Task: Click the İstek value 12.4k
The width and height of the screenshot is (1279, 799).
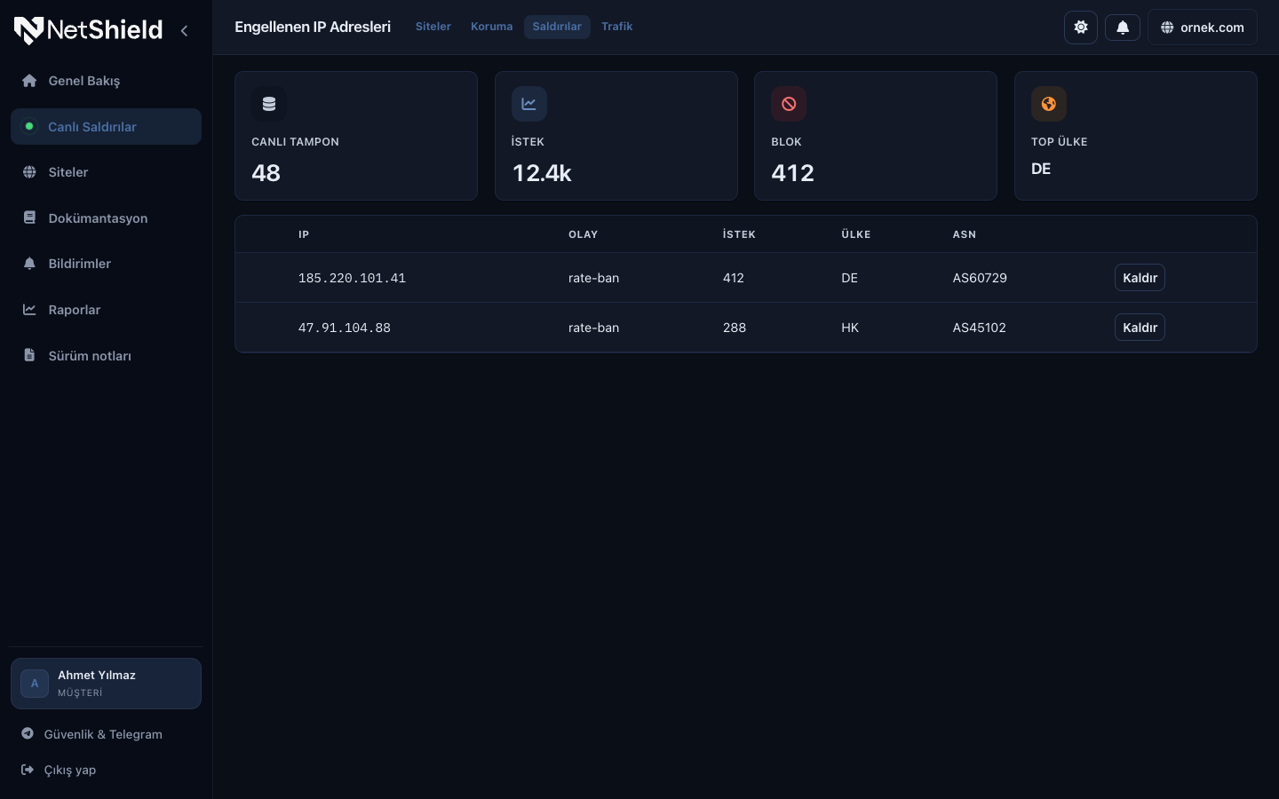Action: click(x=542, y=173)
